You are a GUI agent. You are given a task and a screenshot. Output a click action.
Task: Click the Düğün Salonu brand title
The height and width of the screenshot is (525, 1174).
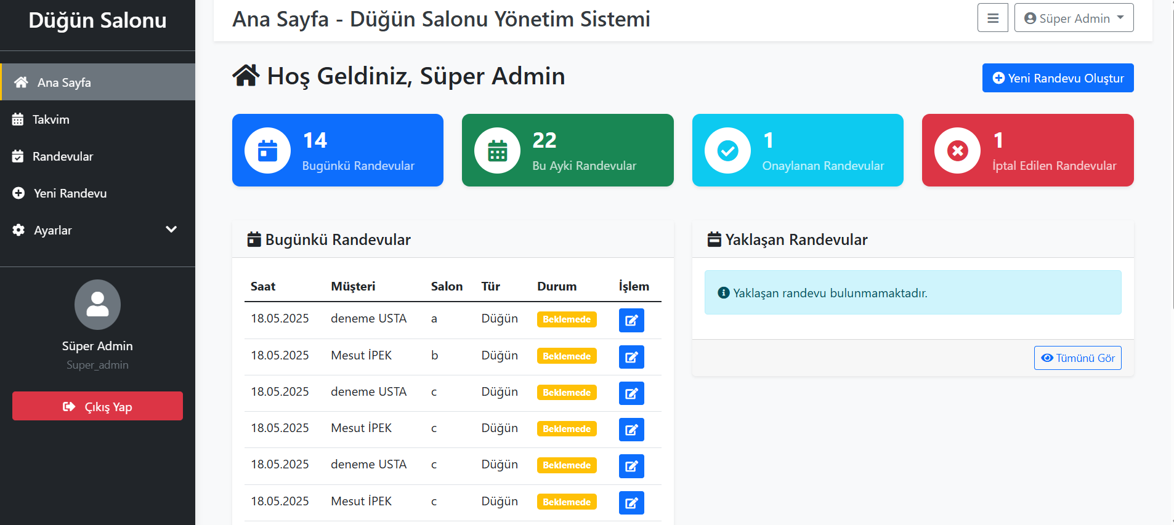[x=97, y=20]
